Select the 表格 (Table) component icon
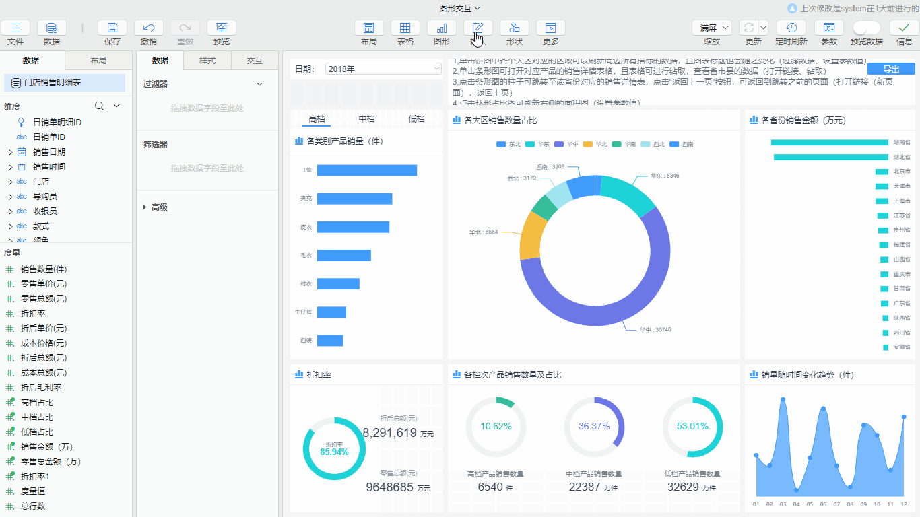This screenshot has height=517, width=920. tap(405, 28)
